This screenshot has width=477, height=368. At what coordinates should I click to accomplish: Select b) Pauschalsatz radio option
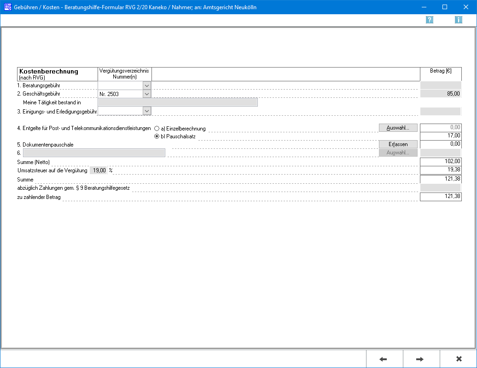pyautogui.click(x=157, y=136)
